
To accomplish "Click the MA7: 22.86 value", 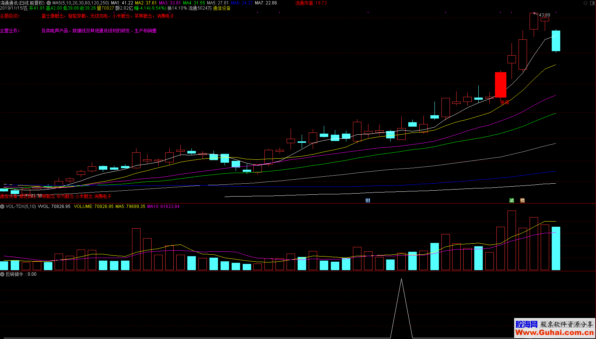I will click(x=266, y=3).
